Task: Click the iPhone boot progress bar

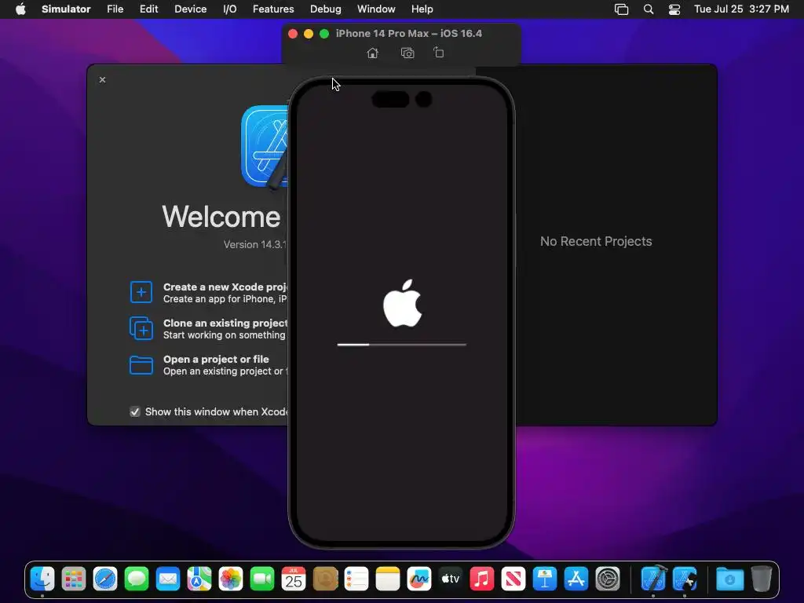Action: click(401, 345)
